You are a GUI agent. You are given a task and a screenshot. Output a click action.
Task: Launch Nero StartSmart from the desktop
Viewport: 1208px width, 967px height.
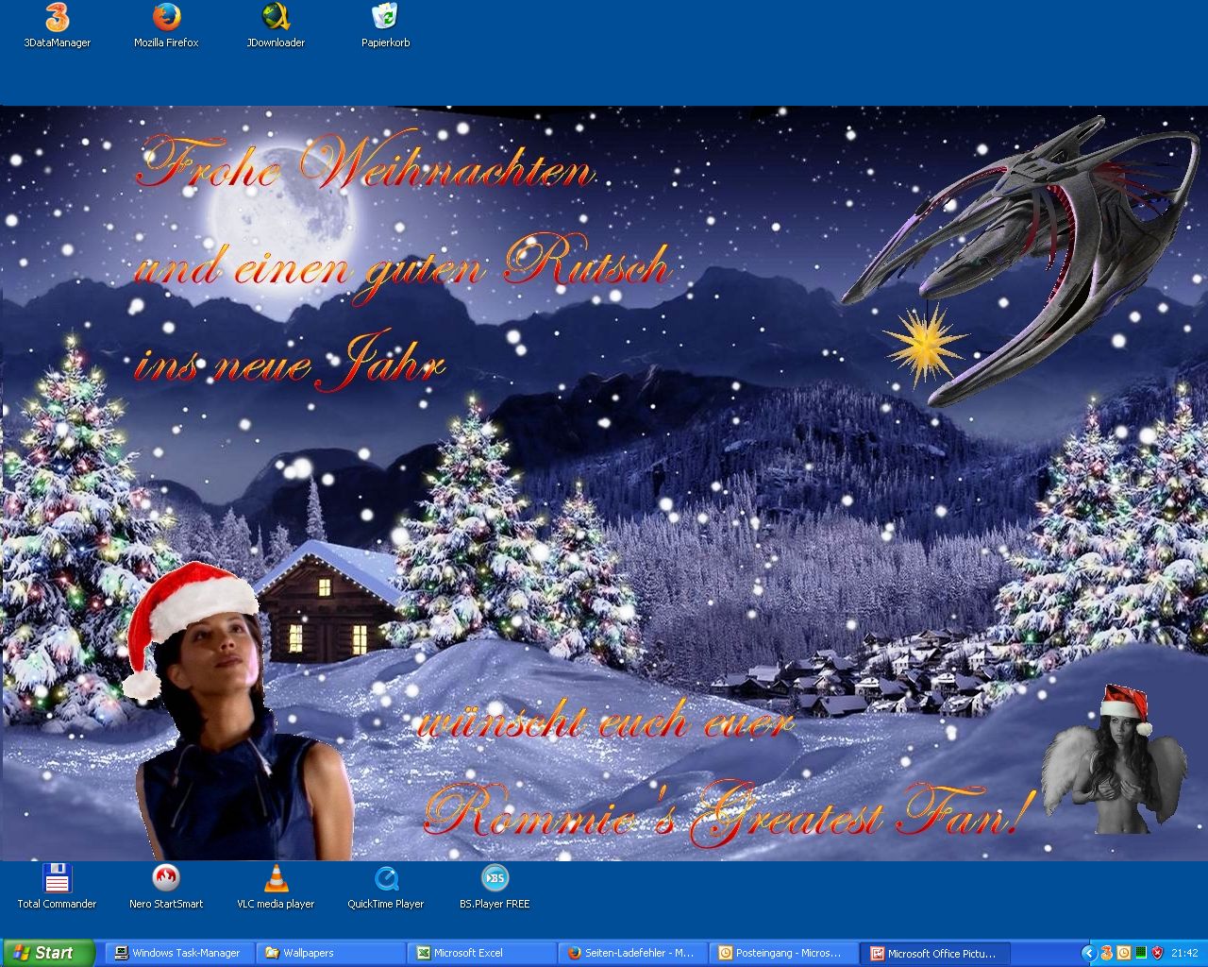pos(166,880)
